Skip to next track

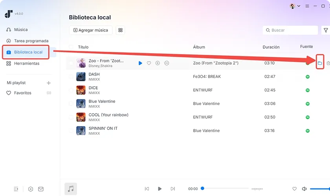pyautogui.click(x=173, y=189)
